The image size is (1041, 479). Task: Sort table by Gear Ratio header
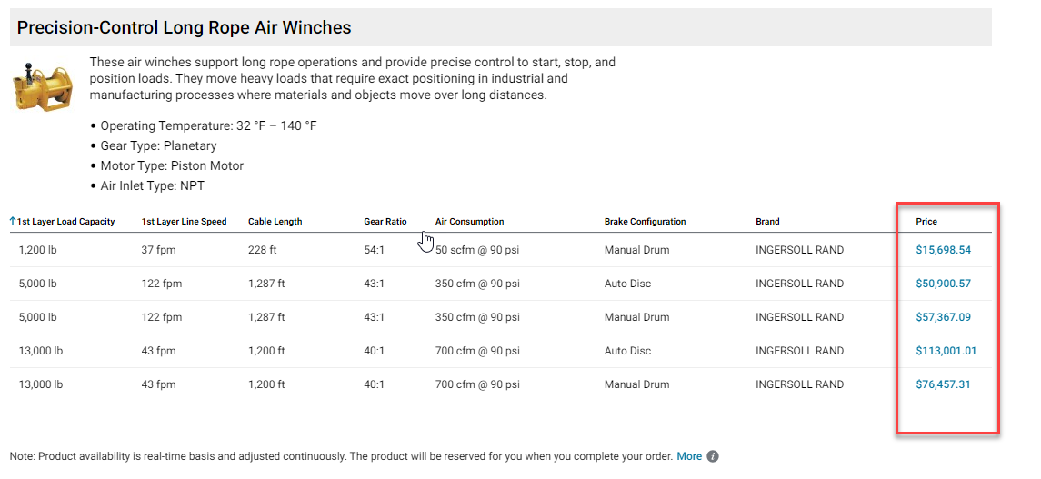pos(385,222)
